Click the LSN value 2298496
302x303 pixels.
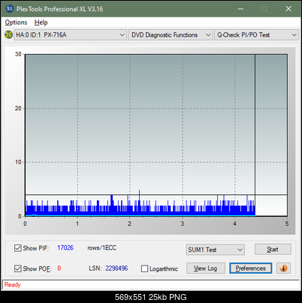(x=116, y=268)
